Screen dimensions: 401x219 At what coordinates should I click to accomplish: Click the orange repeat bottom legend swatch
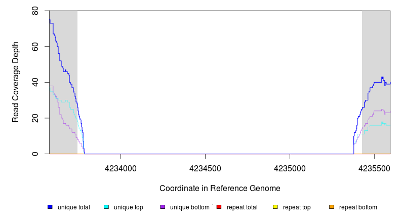(x=332, y=207)
